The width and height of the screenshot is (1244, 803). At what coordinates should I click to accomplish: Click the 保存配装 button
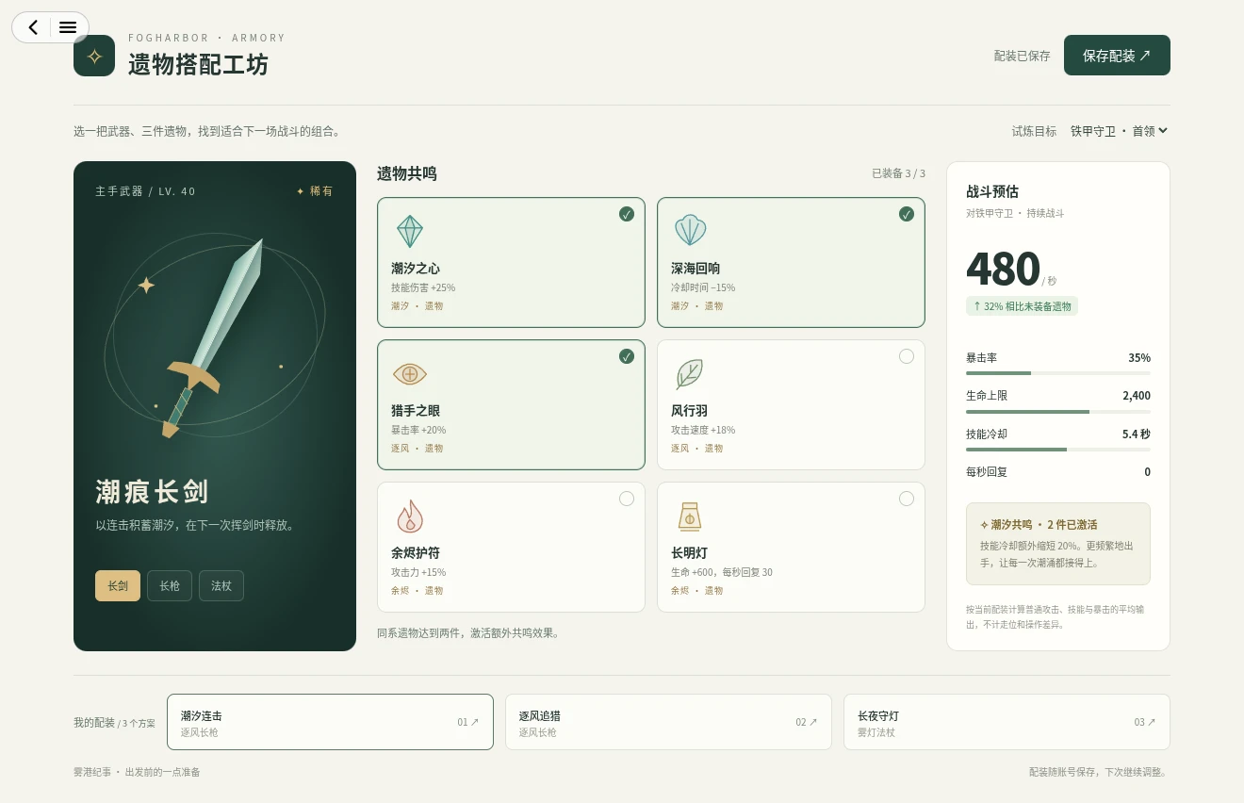[x=1117, y=56]
